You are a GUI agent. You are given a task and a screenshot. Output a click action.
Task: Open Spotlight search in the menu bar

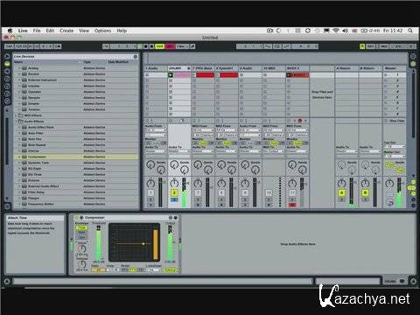point(410,31)
